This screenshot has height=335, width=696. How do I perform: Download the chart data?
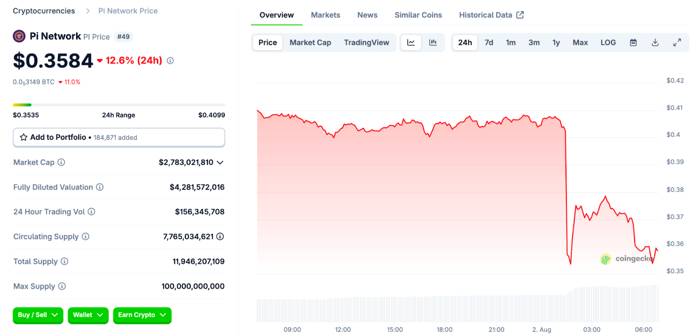(x=655, y=43)
